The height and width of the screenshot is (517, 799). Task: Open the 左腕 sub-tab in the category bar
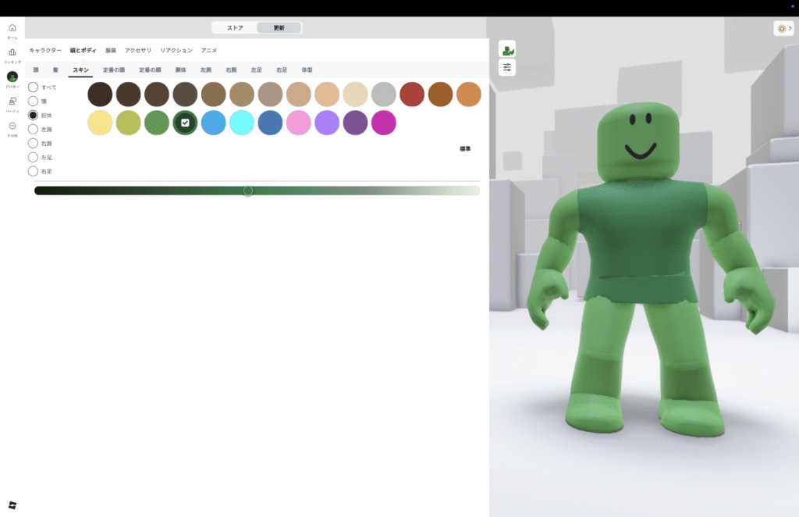(206, 70)
